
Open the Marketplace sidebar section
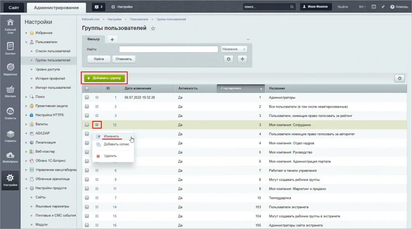coord(10,157)
